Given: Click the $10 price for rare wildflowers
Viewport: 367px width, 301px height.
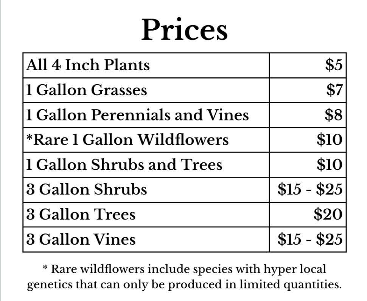Looking at the screenshot, I should coord(330,140).
